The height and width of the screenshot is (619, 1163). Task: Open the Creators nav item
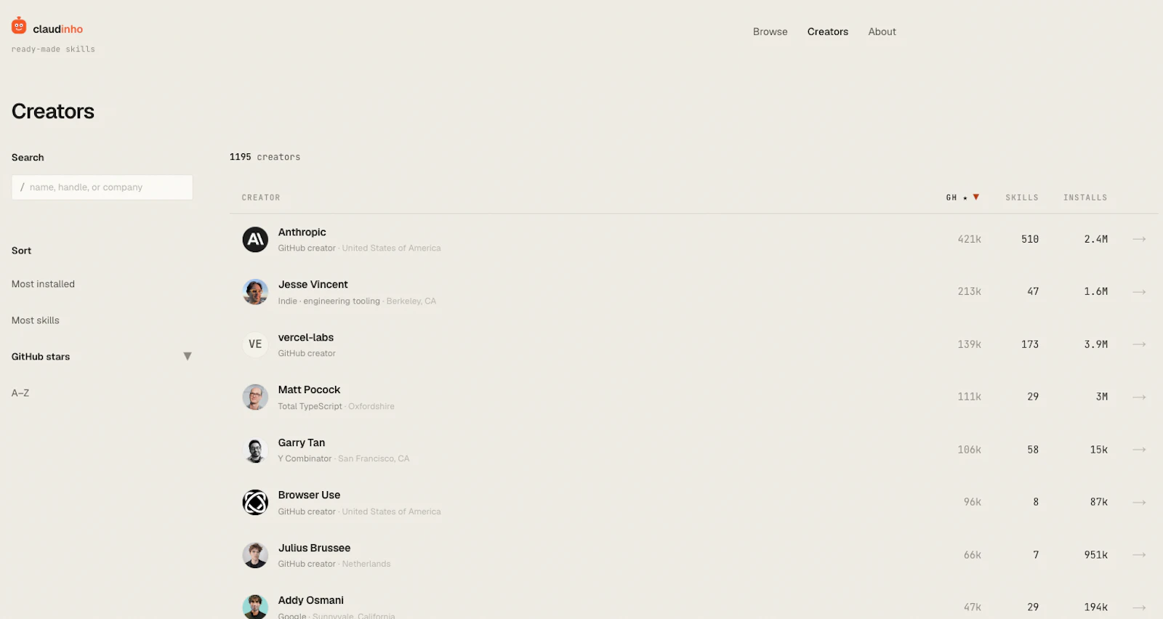click(x=828, y=31)
